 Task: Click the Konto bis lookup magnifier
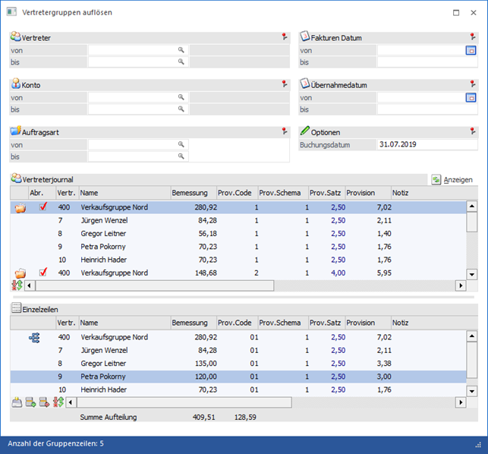tap(181, 109)
